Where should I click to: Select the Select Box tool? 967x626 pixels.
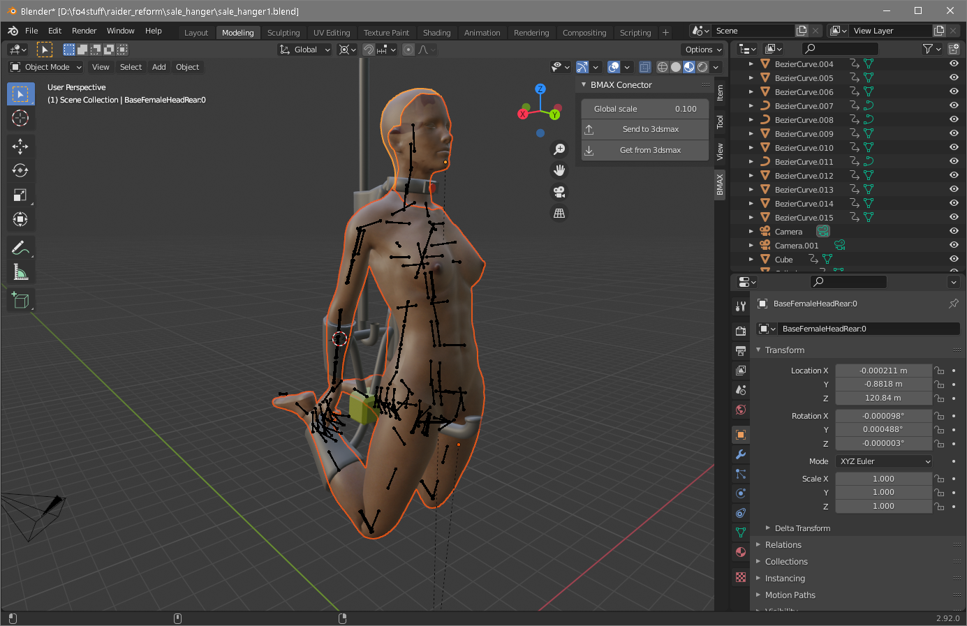(x=20, y=94)
